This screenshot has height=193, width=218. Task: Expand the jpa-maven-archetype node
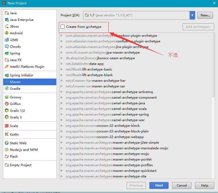tap(62, 53)
